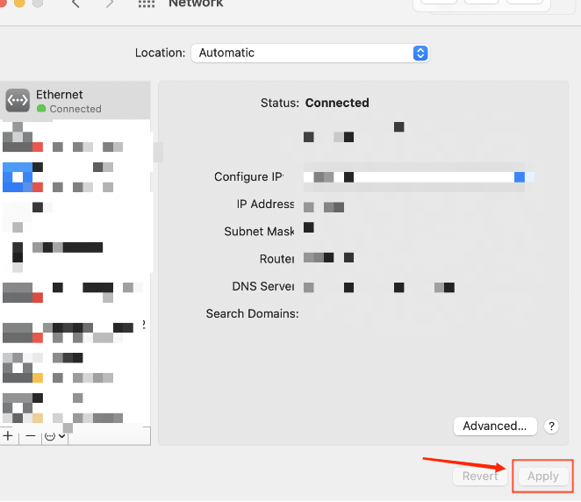Click the yellow minimize window button
Image resolution: width=581 pixels, height=502 pixels.
[19, 3]
